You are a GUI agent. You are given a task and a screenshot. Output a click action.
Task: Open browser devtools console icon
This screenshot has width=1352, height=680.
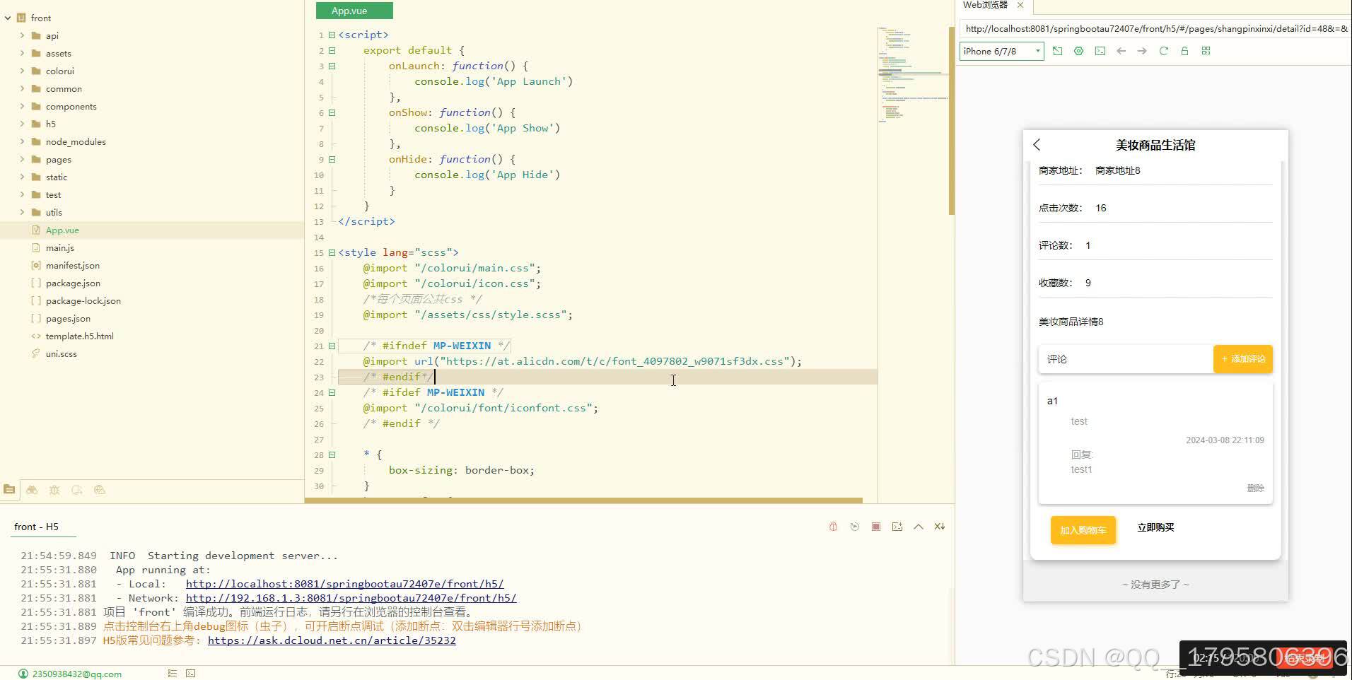coord(1100,51)
